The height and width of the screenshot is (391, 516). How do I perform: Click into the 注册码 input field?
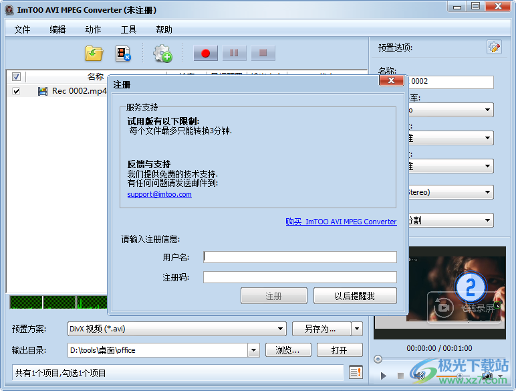coord(300,277)
